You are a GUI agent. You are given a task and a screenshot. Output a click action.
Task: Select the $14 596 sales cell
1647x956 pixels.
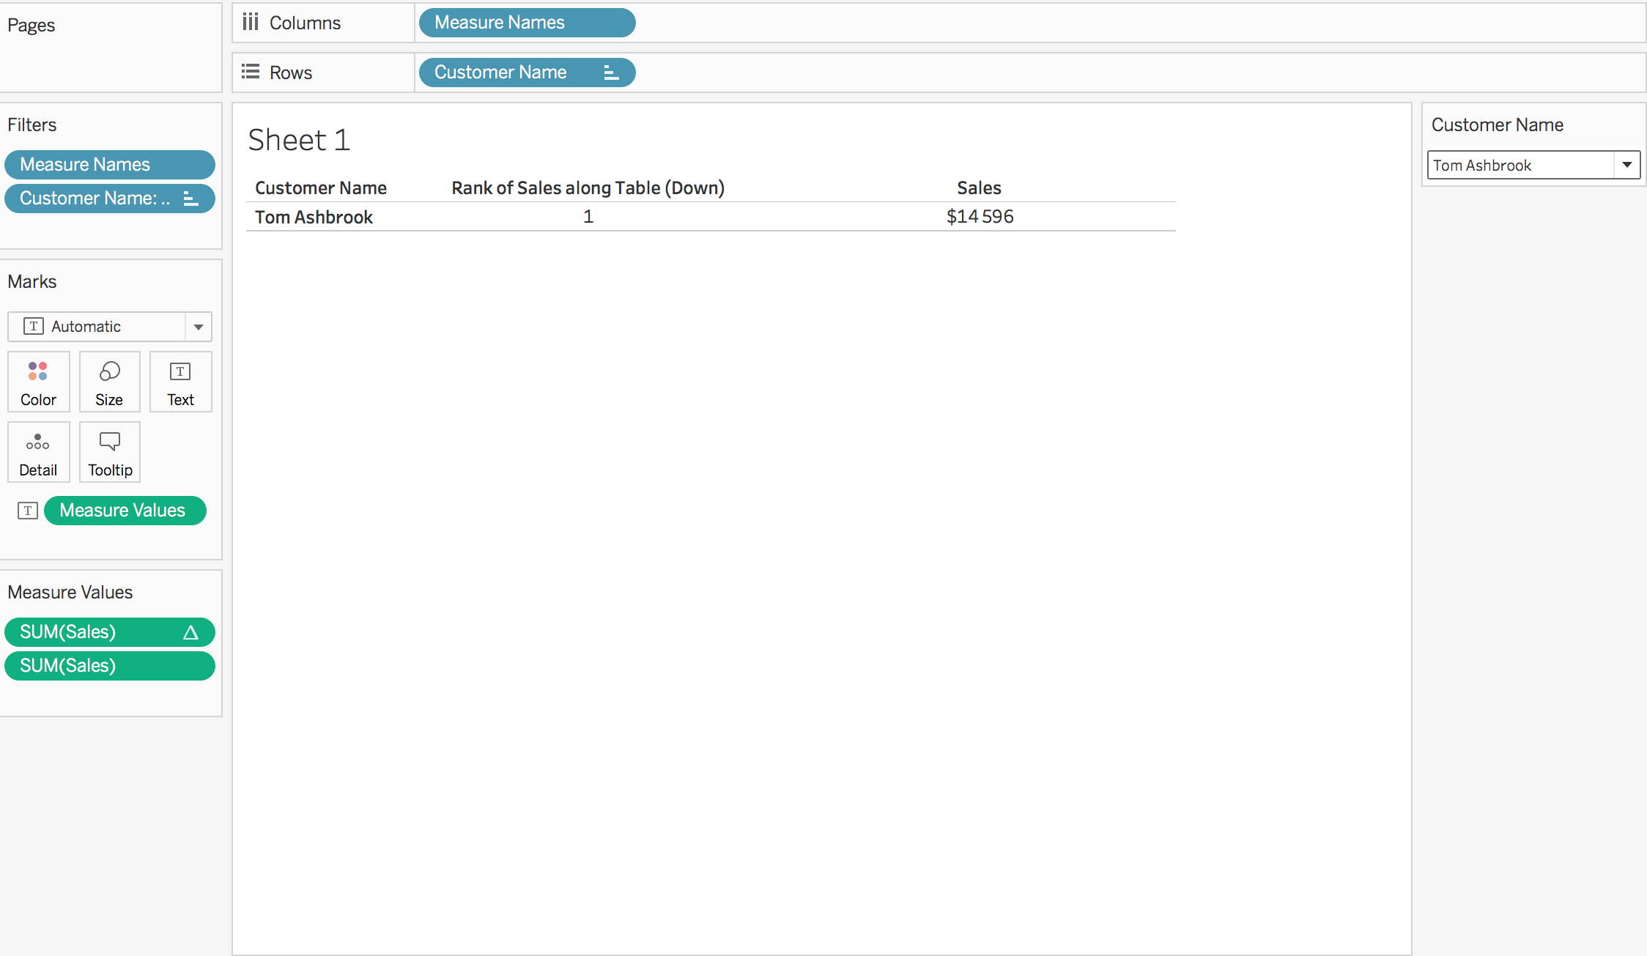980,217
